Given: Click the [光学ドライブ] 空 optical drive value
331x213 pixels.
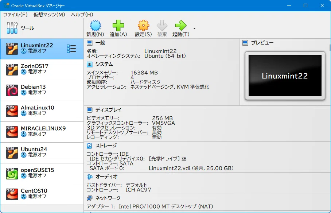Looking at the screenshot, I should (x=167, y=159).
